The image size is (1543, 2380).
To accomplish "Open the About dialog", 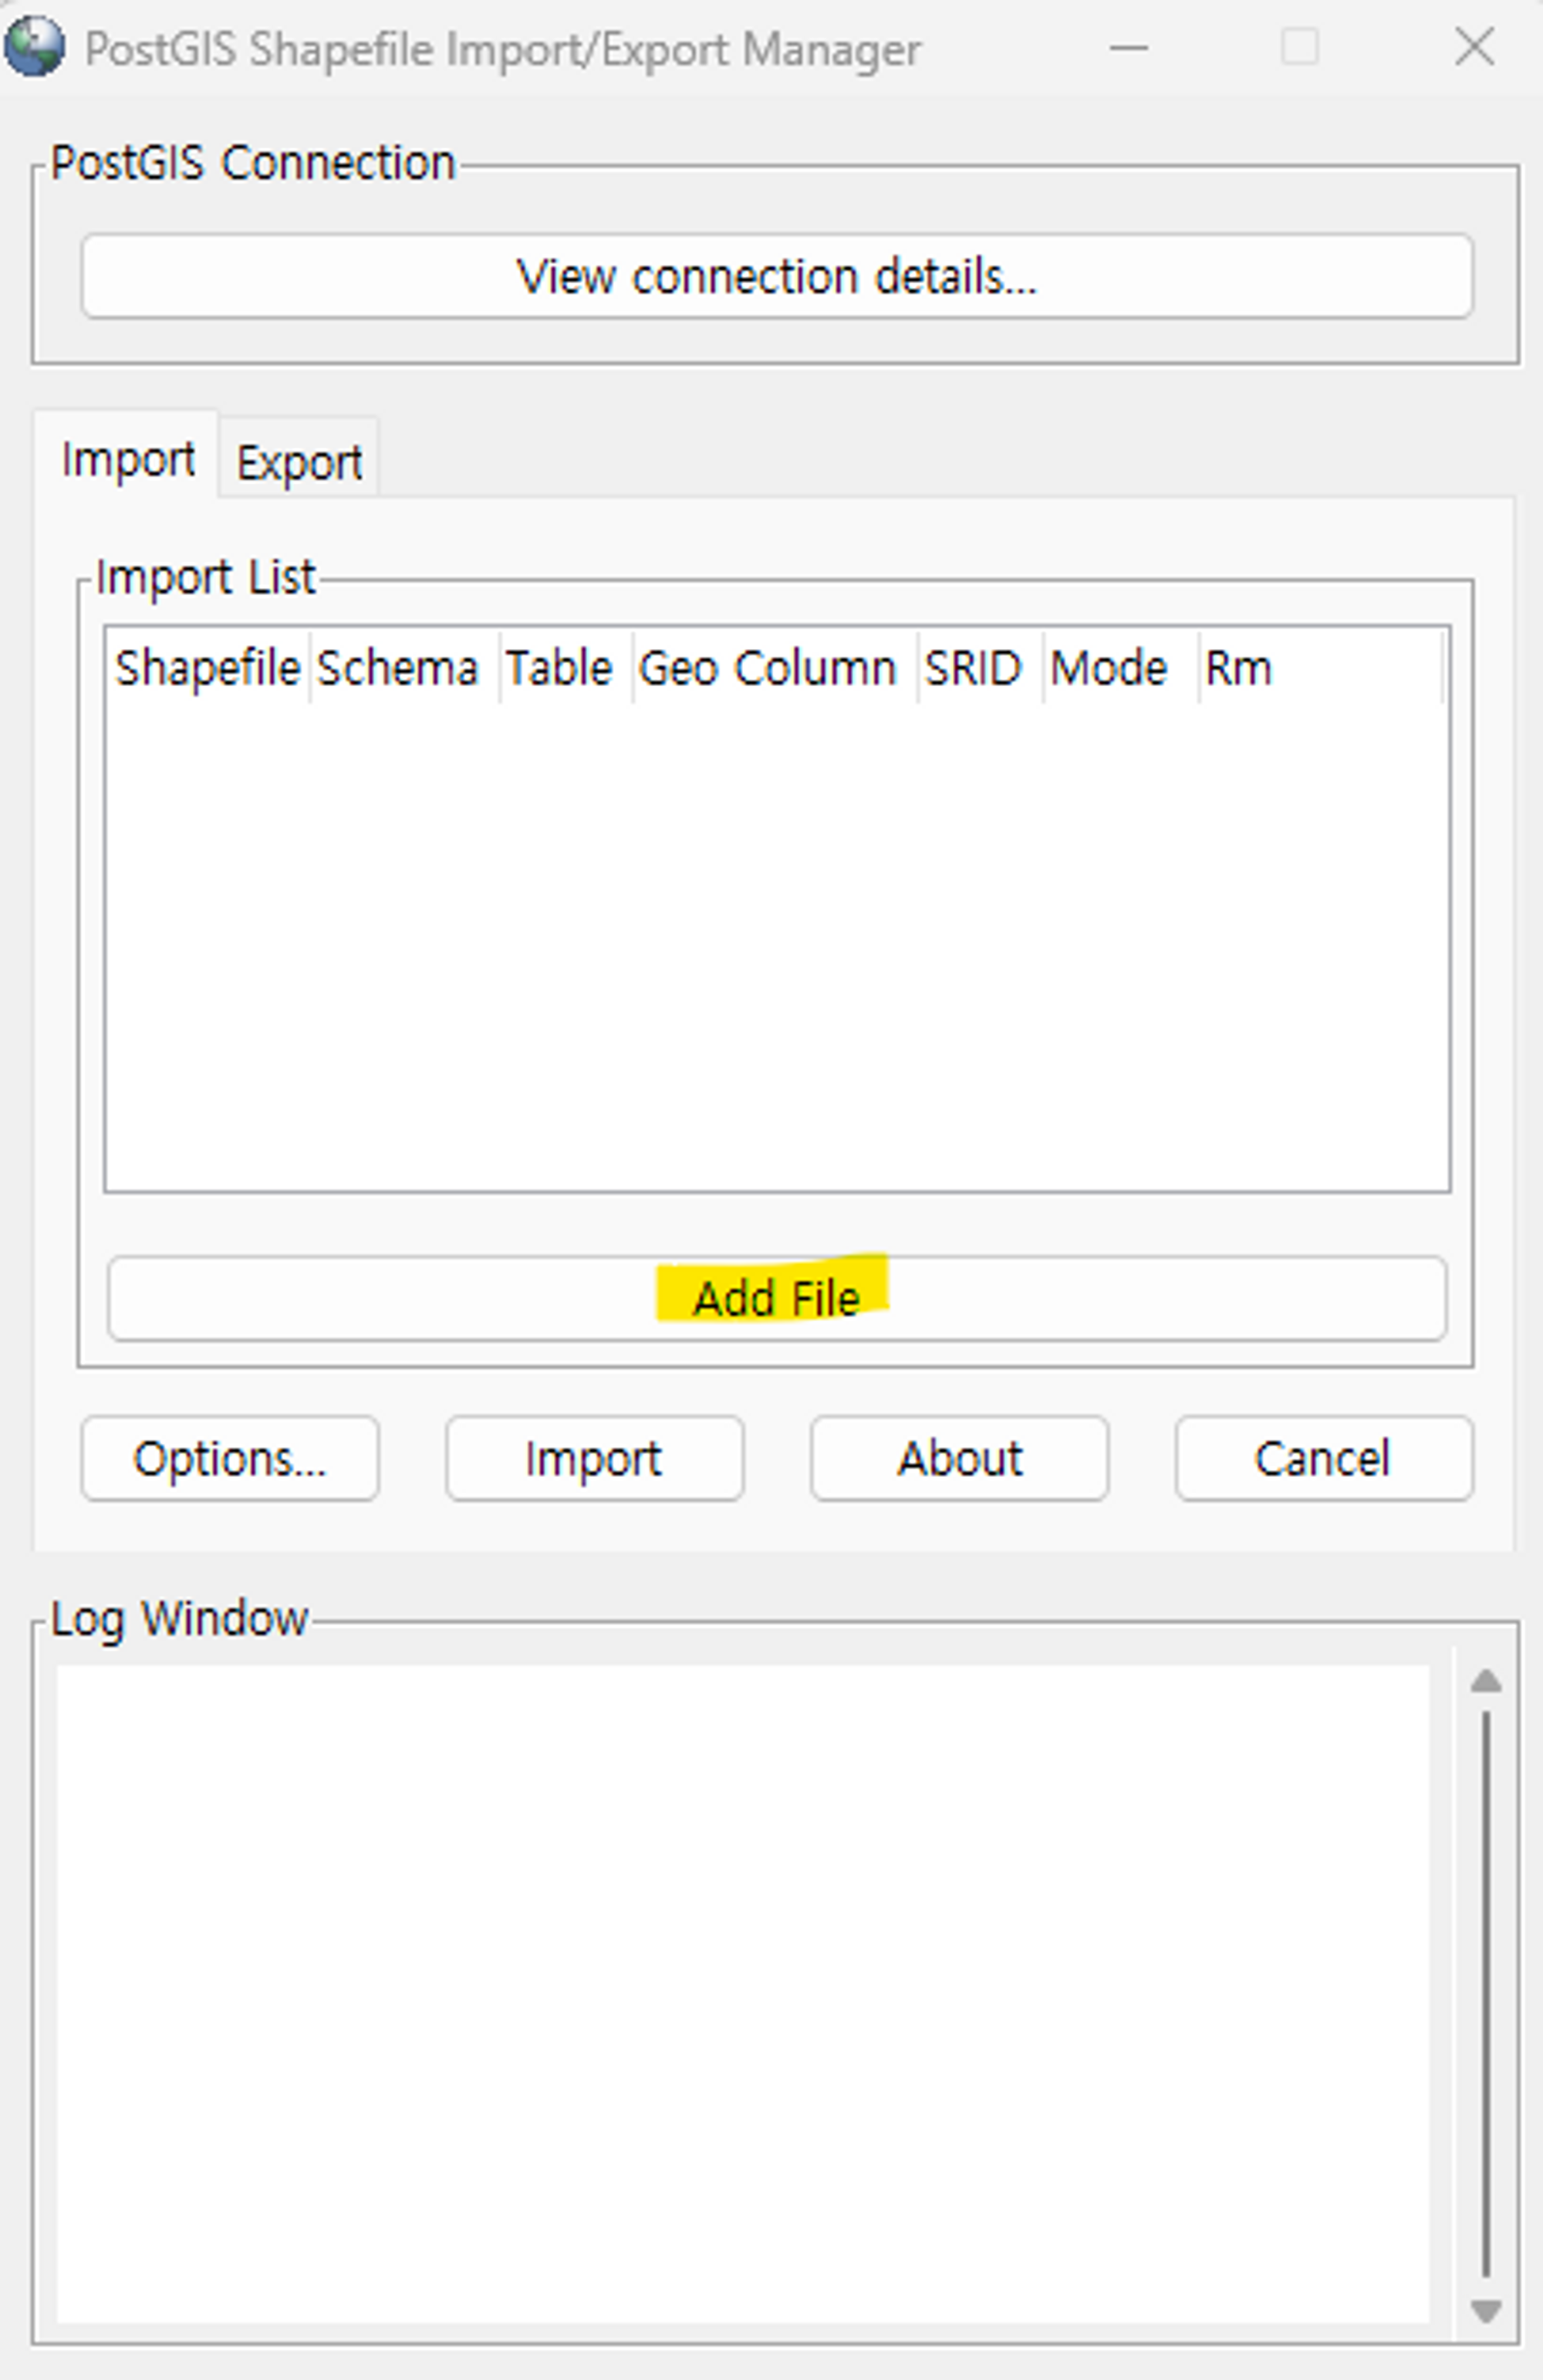I will coord(959,1458).
